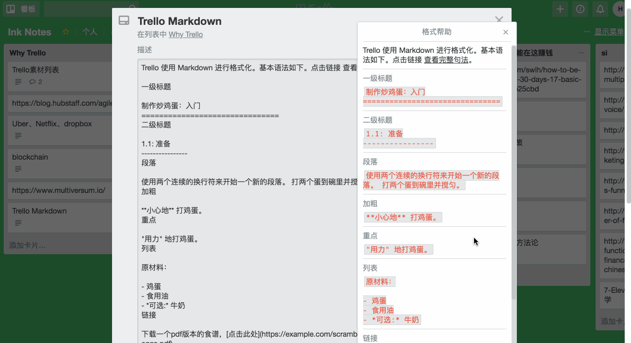Click the 段落 heading in format help
631x343 pixels.
coord(370,162)
